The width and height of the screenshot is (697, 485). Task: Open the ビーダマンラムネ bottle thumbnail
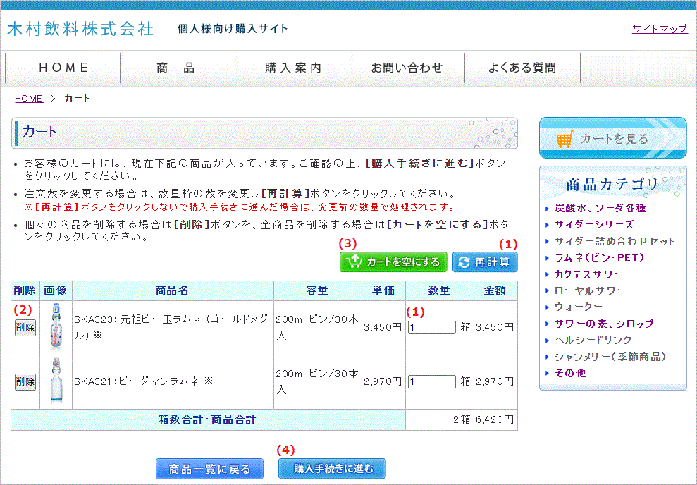tap(56, 381)
